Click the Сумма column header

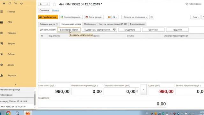tap(144, 36)
